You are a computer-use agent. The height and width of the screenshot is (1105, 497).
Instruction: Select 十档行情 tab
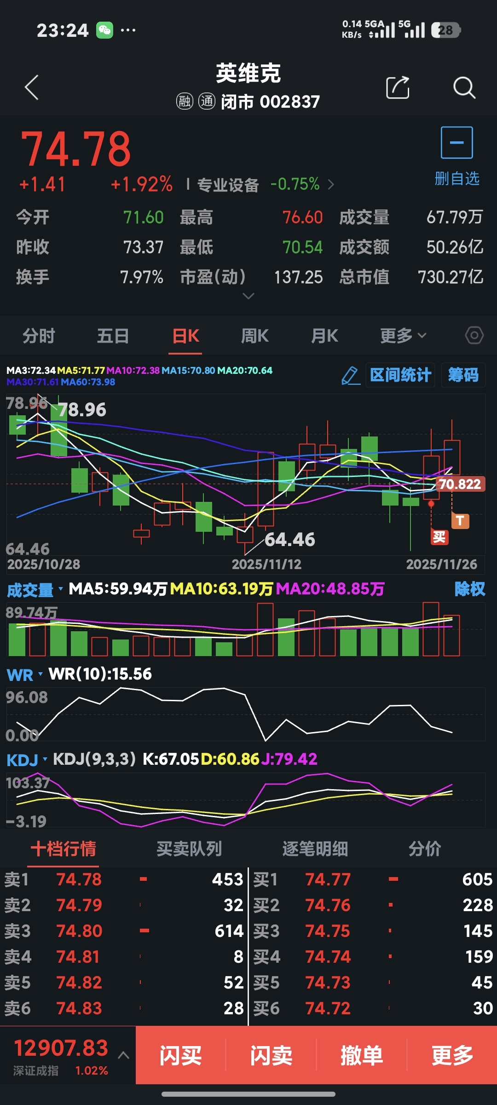(64, 849)
